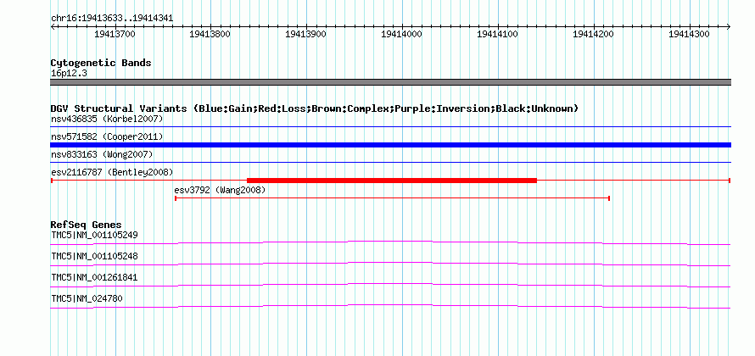The width and height of the screenshot is (755, 356).
Task: Open variant nsv436835 (Korbel2007) label
Action: click(x=107, y=119)
